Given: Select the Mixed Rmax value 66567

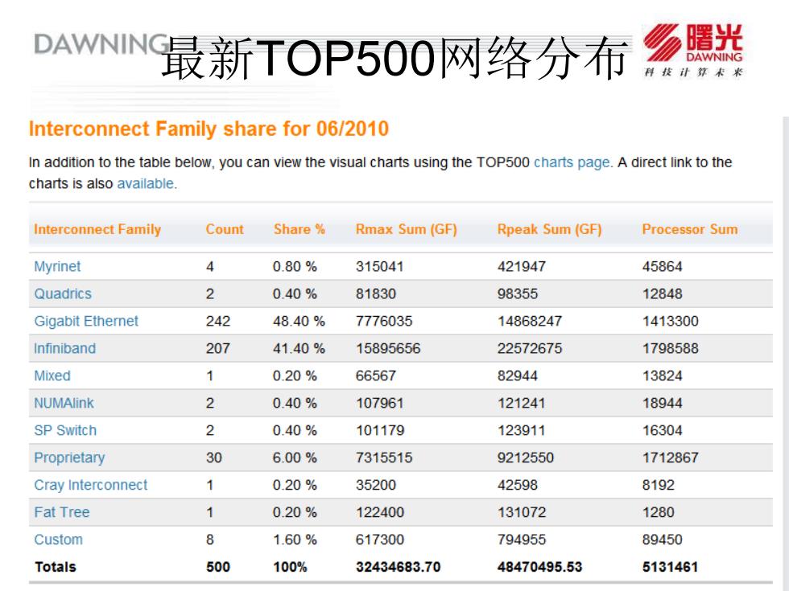Looking at the screenshot, I should tap(376, 376).
